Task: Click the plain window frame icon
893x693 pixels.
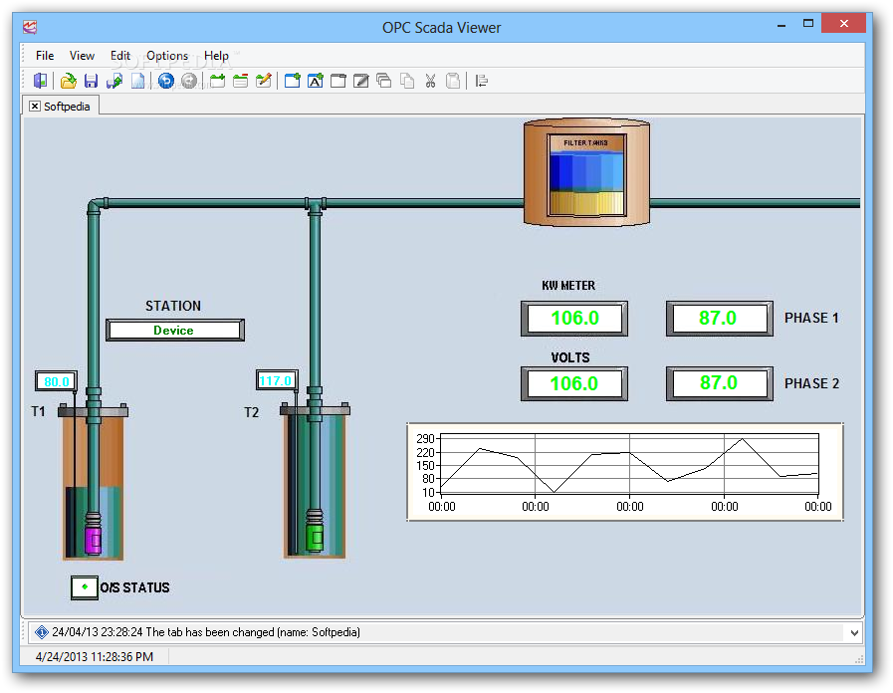Action: 338,81
